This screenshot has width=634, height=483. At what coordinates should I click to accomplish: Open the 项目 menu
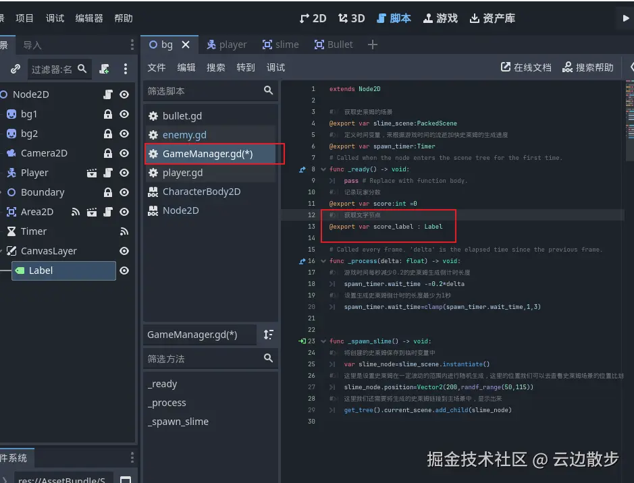coord(24,18)
